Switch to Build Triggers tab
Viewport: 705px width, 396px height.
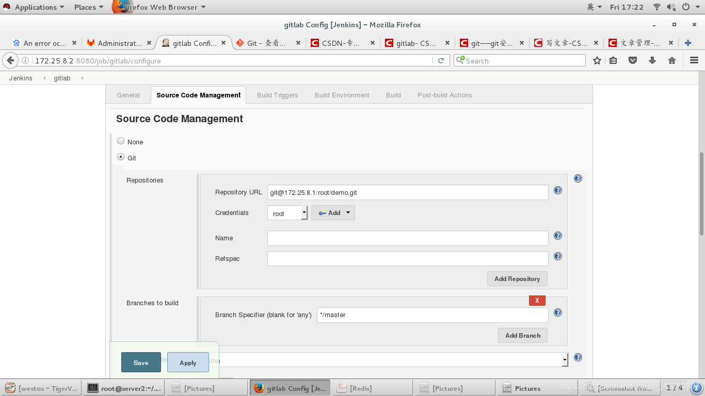[278, 95]
